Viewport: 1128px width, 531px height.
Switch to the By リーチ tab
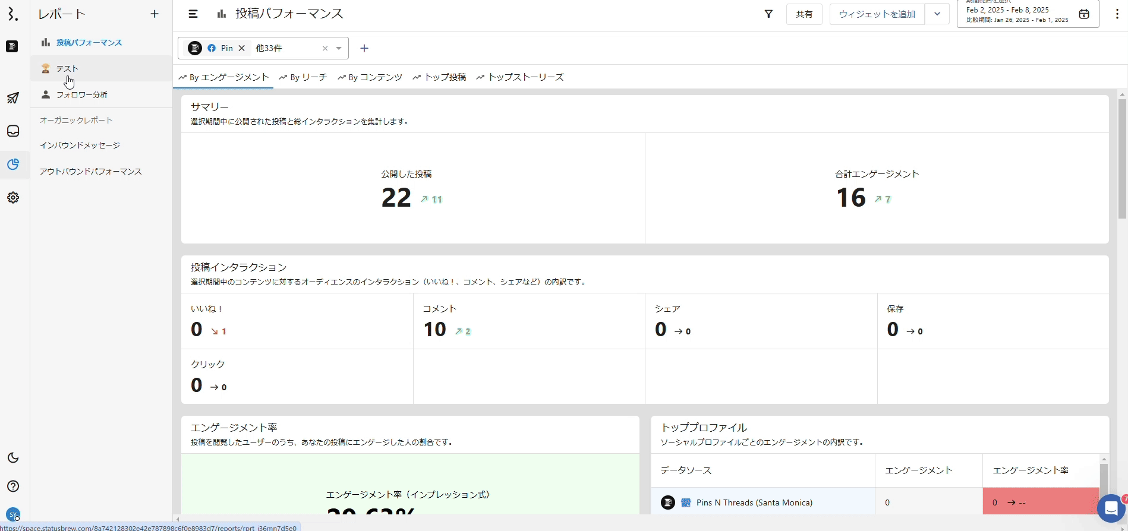coord(303,77)
